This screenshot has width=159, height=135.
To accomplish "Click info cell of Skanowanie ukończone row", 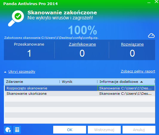I will coord(126,94).
